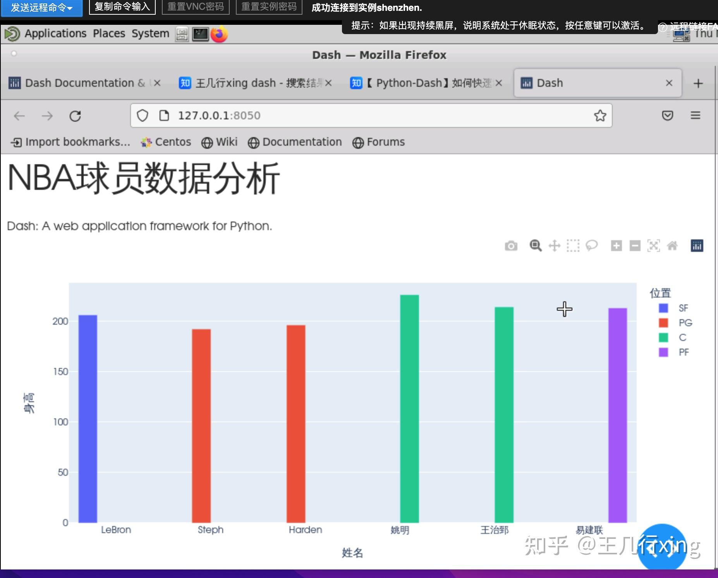718x578 pixels.
Task: Download the plot as a PNG image
Action: point(511,245)
